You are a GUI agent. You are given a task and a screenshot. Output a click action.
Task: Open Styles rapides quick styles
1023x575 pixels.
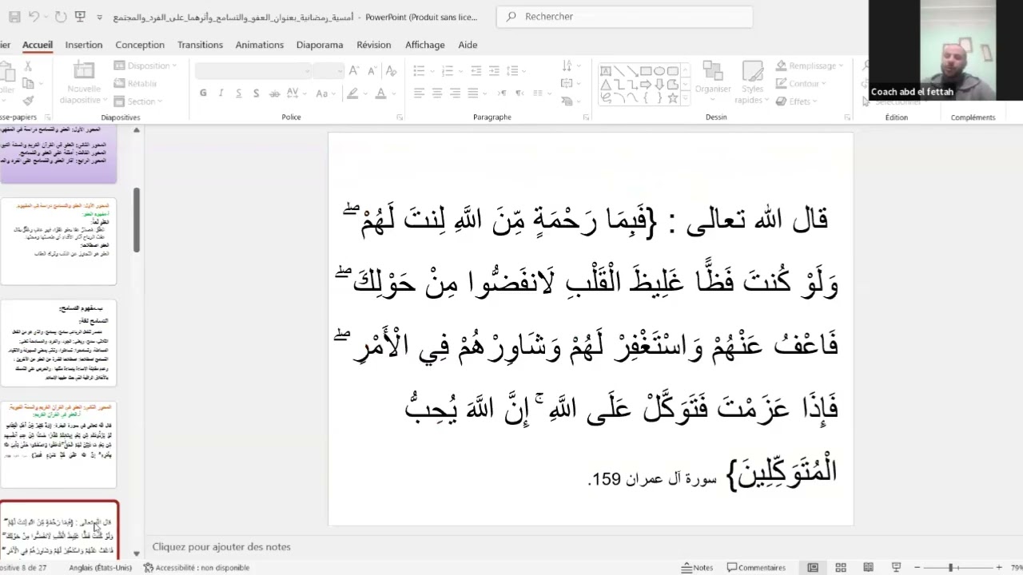[x=752, y=83]
